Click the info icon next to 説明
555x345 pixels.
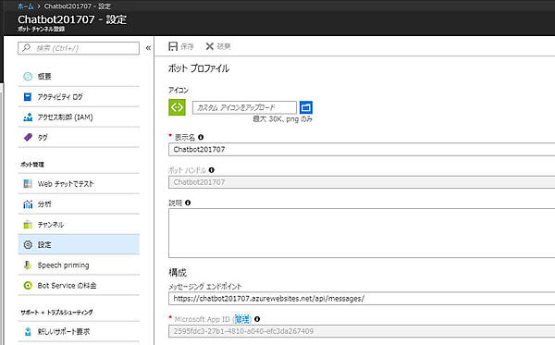point(188,203)
